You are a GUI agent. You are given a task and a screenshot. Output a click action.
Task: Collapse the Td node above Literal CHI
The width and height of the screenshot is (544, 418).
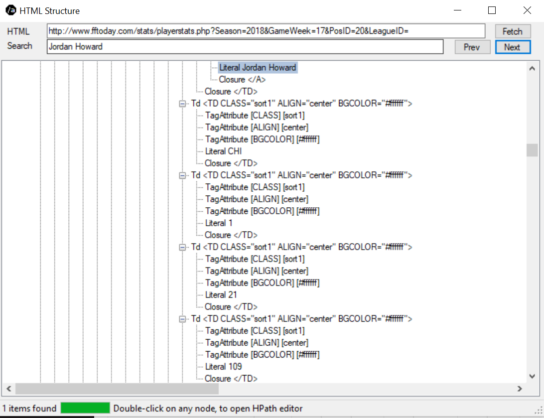tap(182, 104)
